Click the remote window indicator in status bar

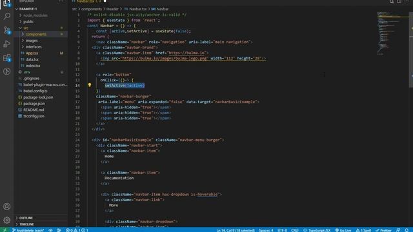point(5,230)
